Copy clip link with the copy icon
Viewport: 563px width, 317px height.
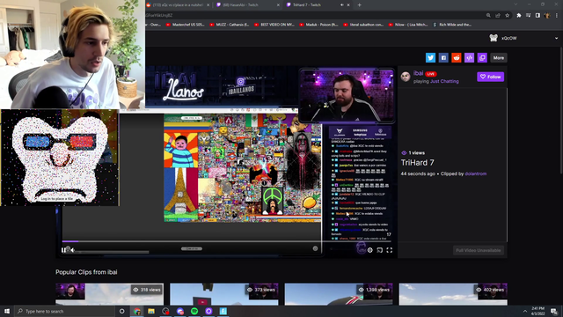pos(482,57)
